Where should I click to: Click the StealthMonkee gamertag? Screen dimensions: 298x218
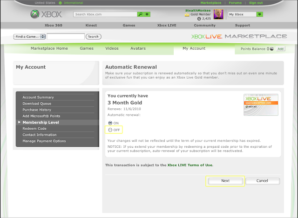tap(198, 10)
